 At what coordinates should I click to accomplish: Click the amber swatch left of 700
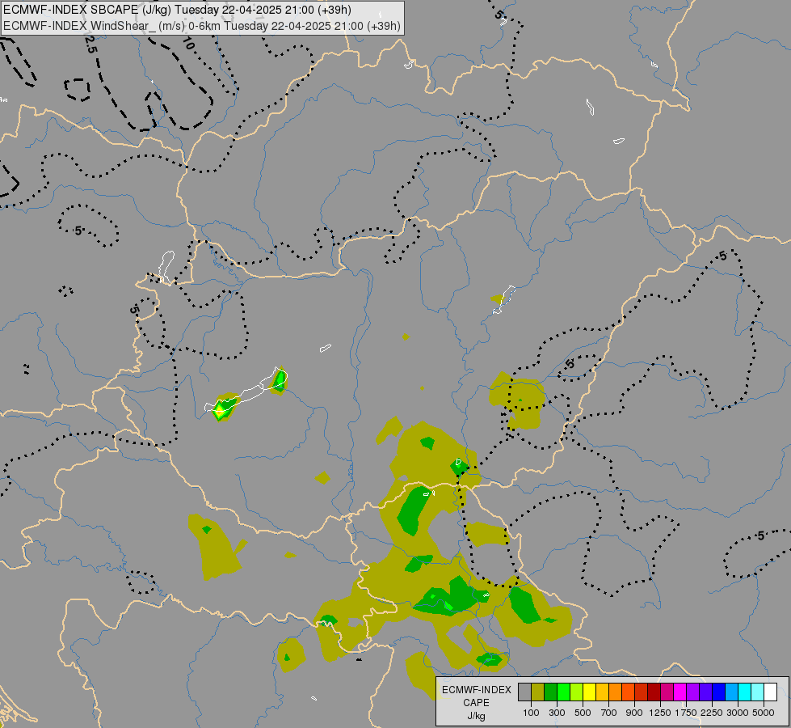point(602,692)
